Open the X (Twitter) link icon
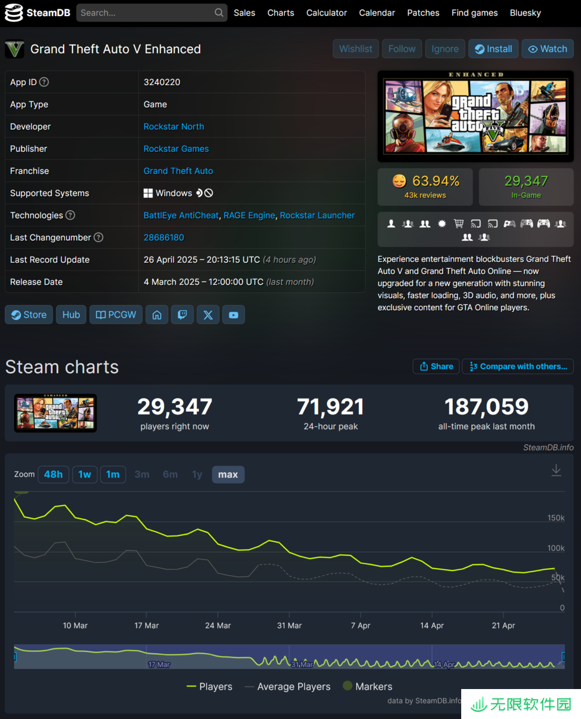The height and width of the screenshot is (719, 581). pos(208,315)
